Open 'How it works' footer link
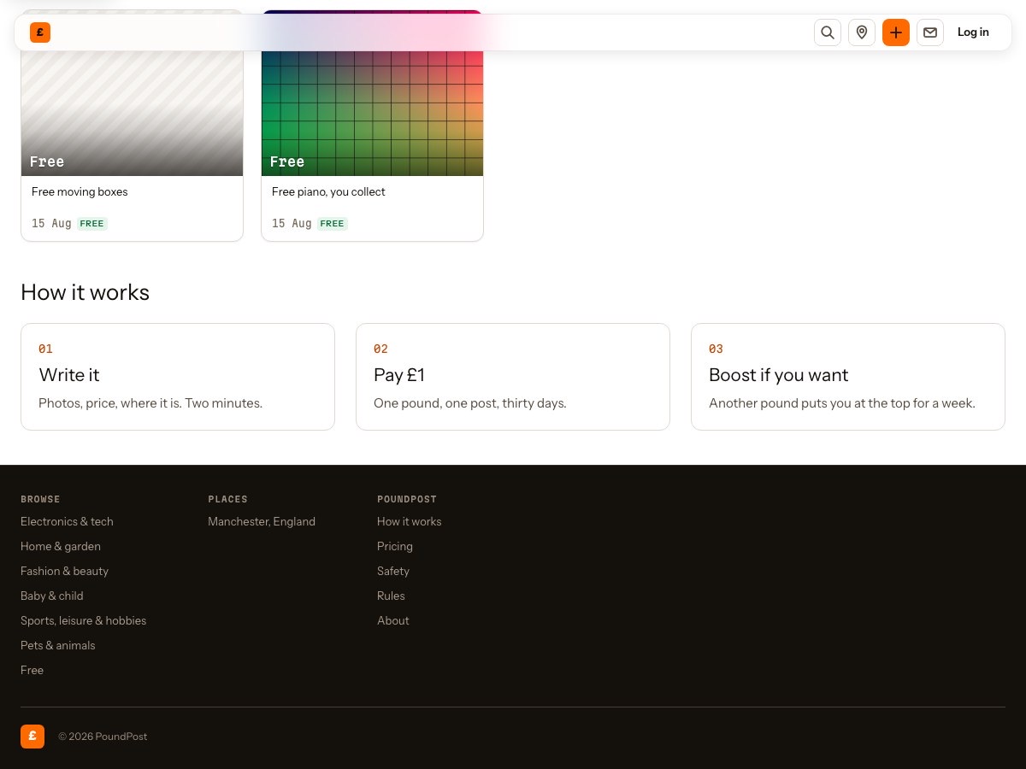The height and width of the screenshot is (769, 1026). (x=410, y=521)
